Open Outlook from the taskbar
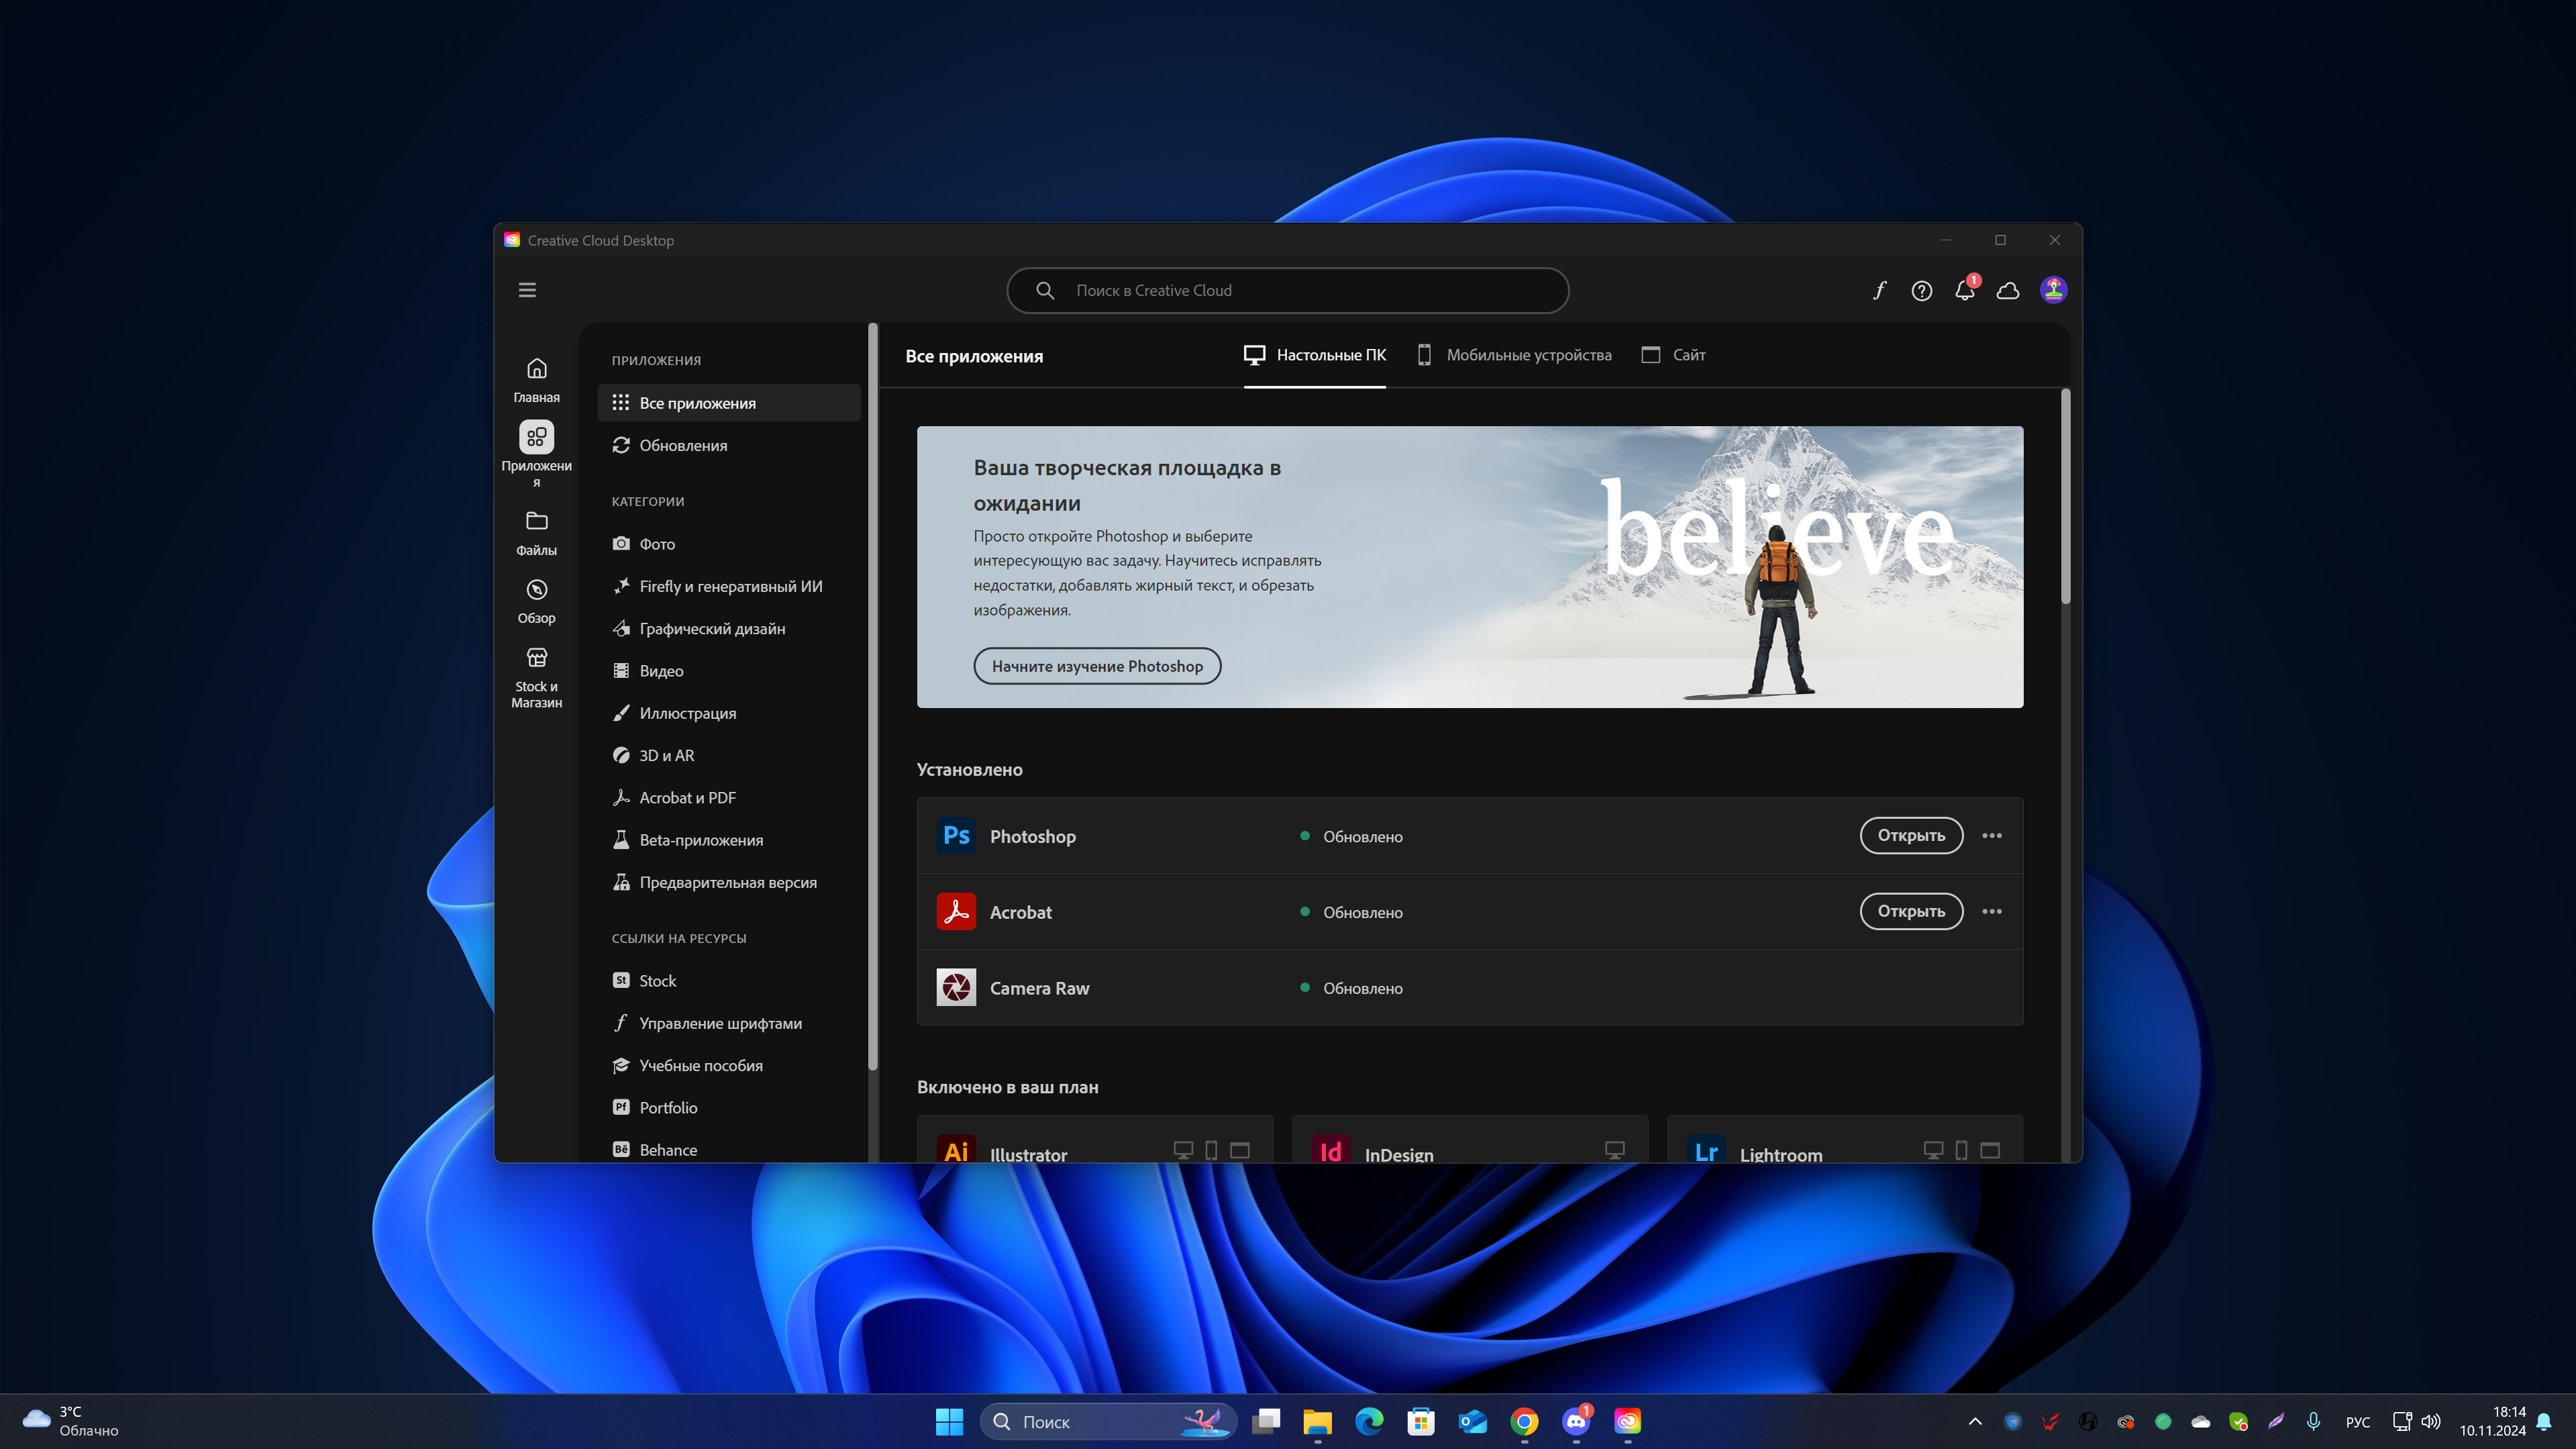The height and width of the screenshot is (1449, 2576). coord(1472,1421)
